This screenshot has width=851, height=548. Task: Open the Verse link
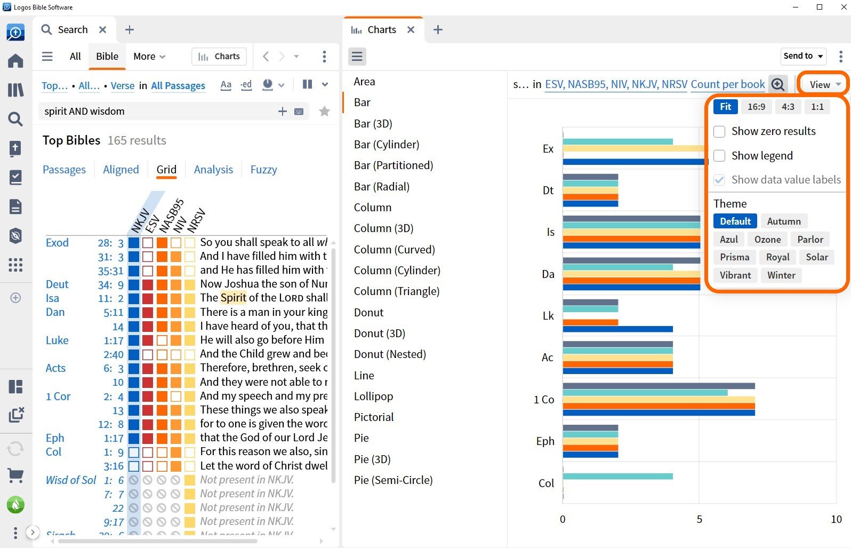(x=123, y=85)
